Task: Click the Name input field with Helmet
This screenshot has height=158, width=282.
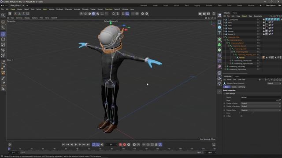Action: click(260, 97)
